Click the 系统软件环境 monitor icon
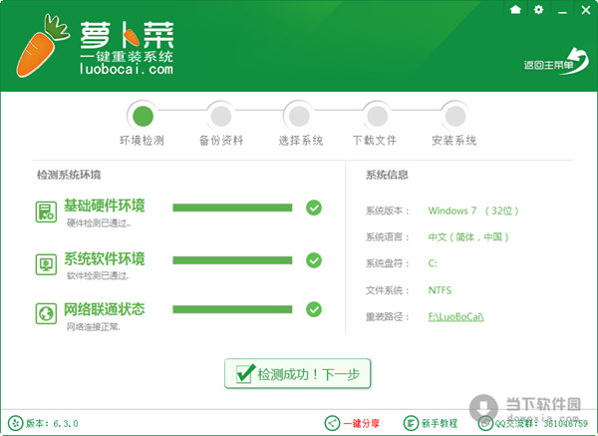The image size is (598, 436). click(46, 264)
